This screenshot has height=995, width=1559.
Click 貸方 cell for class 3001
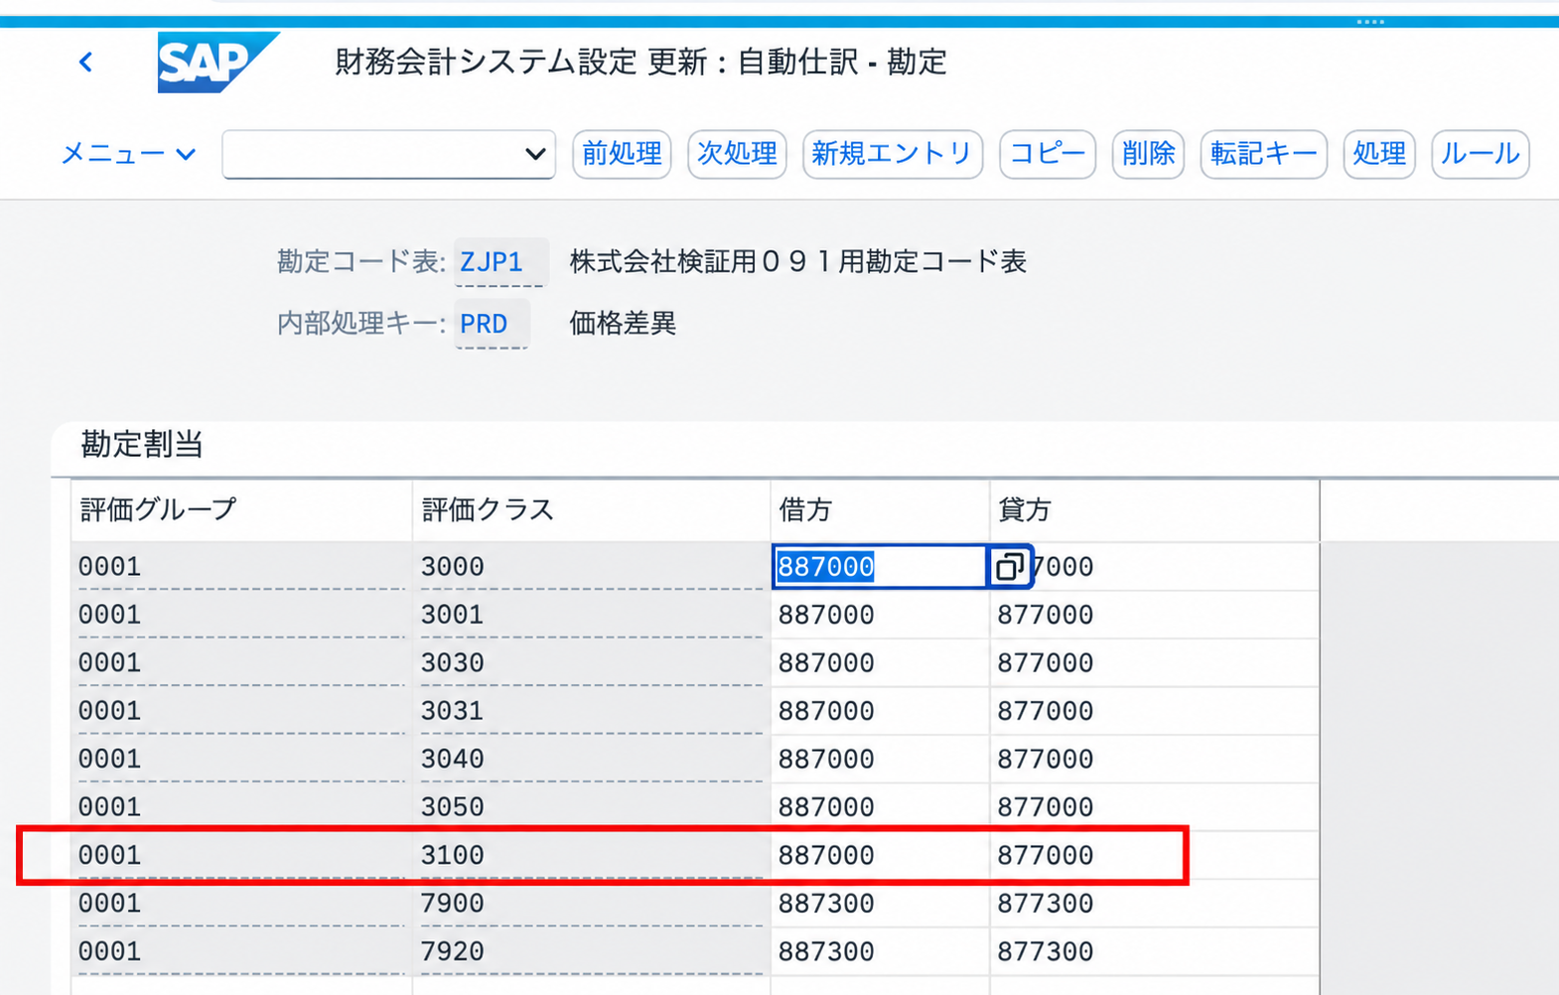(x=1154, y=615)
